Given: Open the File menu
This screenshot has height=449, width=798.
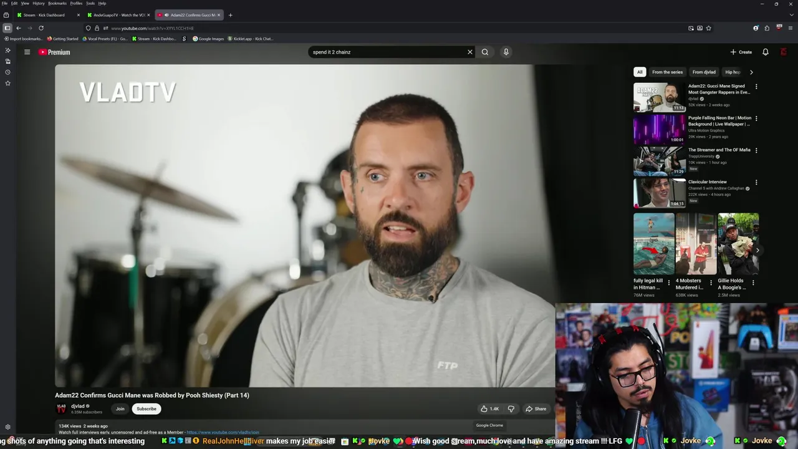Looking at the screenshot, I should [x=5, y=3].
